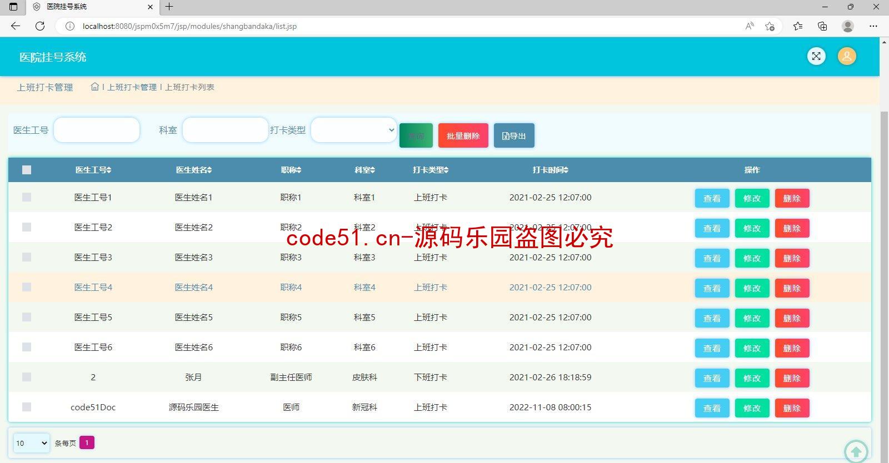Open the rows-per-page dropdown showing 10
The height and width of the screenshot is (463, 889).
pyautogui.click(x=32, y=443)
